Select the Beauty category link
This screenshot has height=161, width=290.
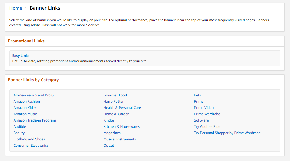pyautogui.click(x=19, y=133)
